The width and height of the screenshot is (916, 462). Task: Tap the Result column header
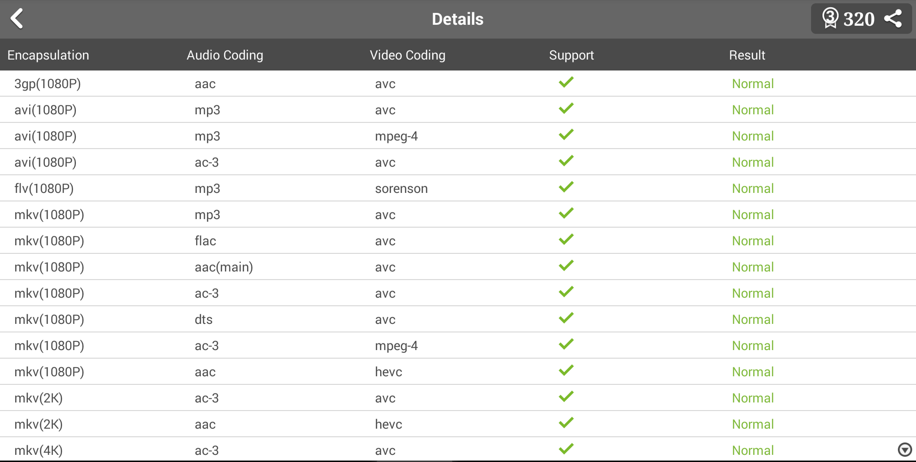pos(747,55)
